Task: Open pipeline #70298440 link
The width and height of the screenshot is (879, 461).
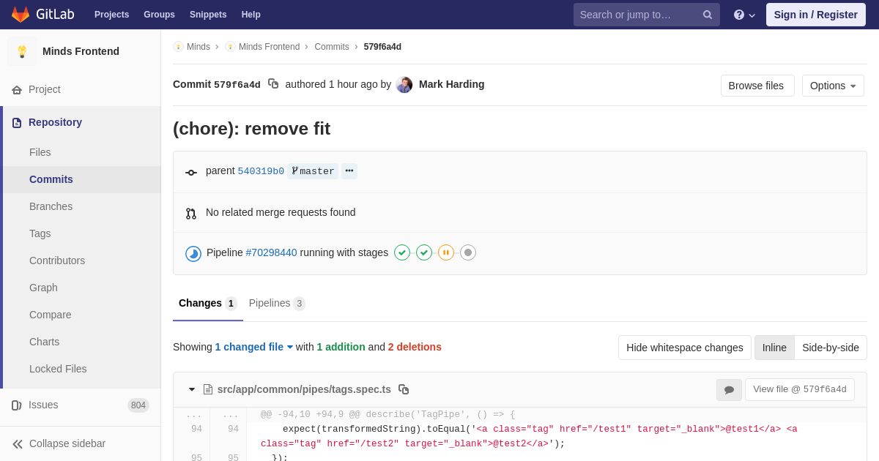Action: pos(272,252)
